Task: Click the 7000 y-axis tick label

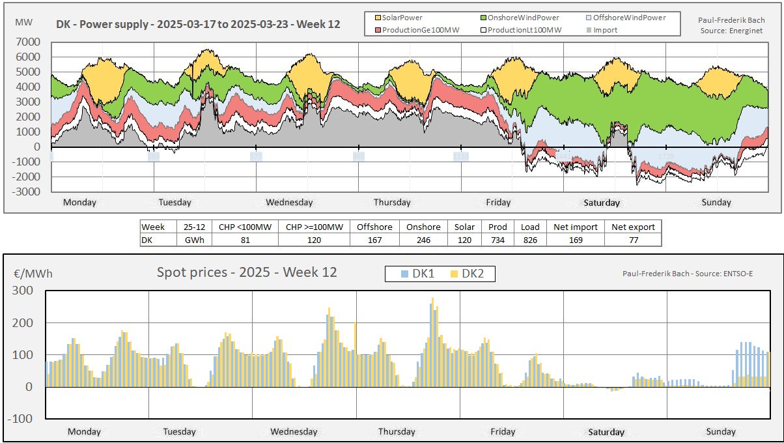Action: [27, 42]
